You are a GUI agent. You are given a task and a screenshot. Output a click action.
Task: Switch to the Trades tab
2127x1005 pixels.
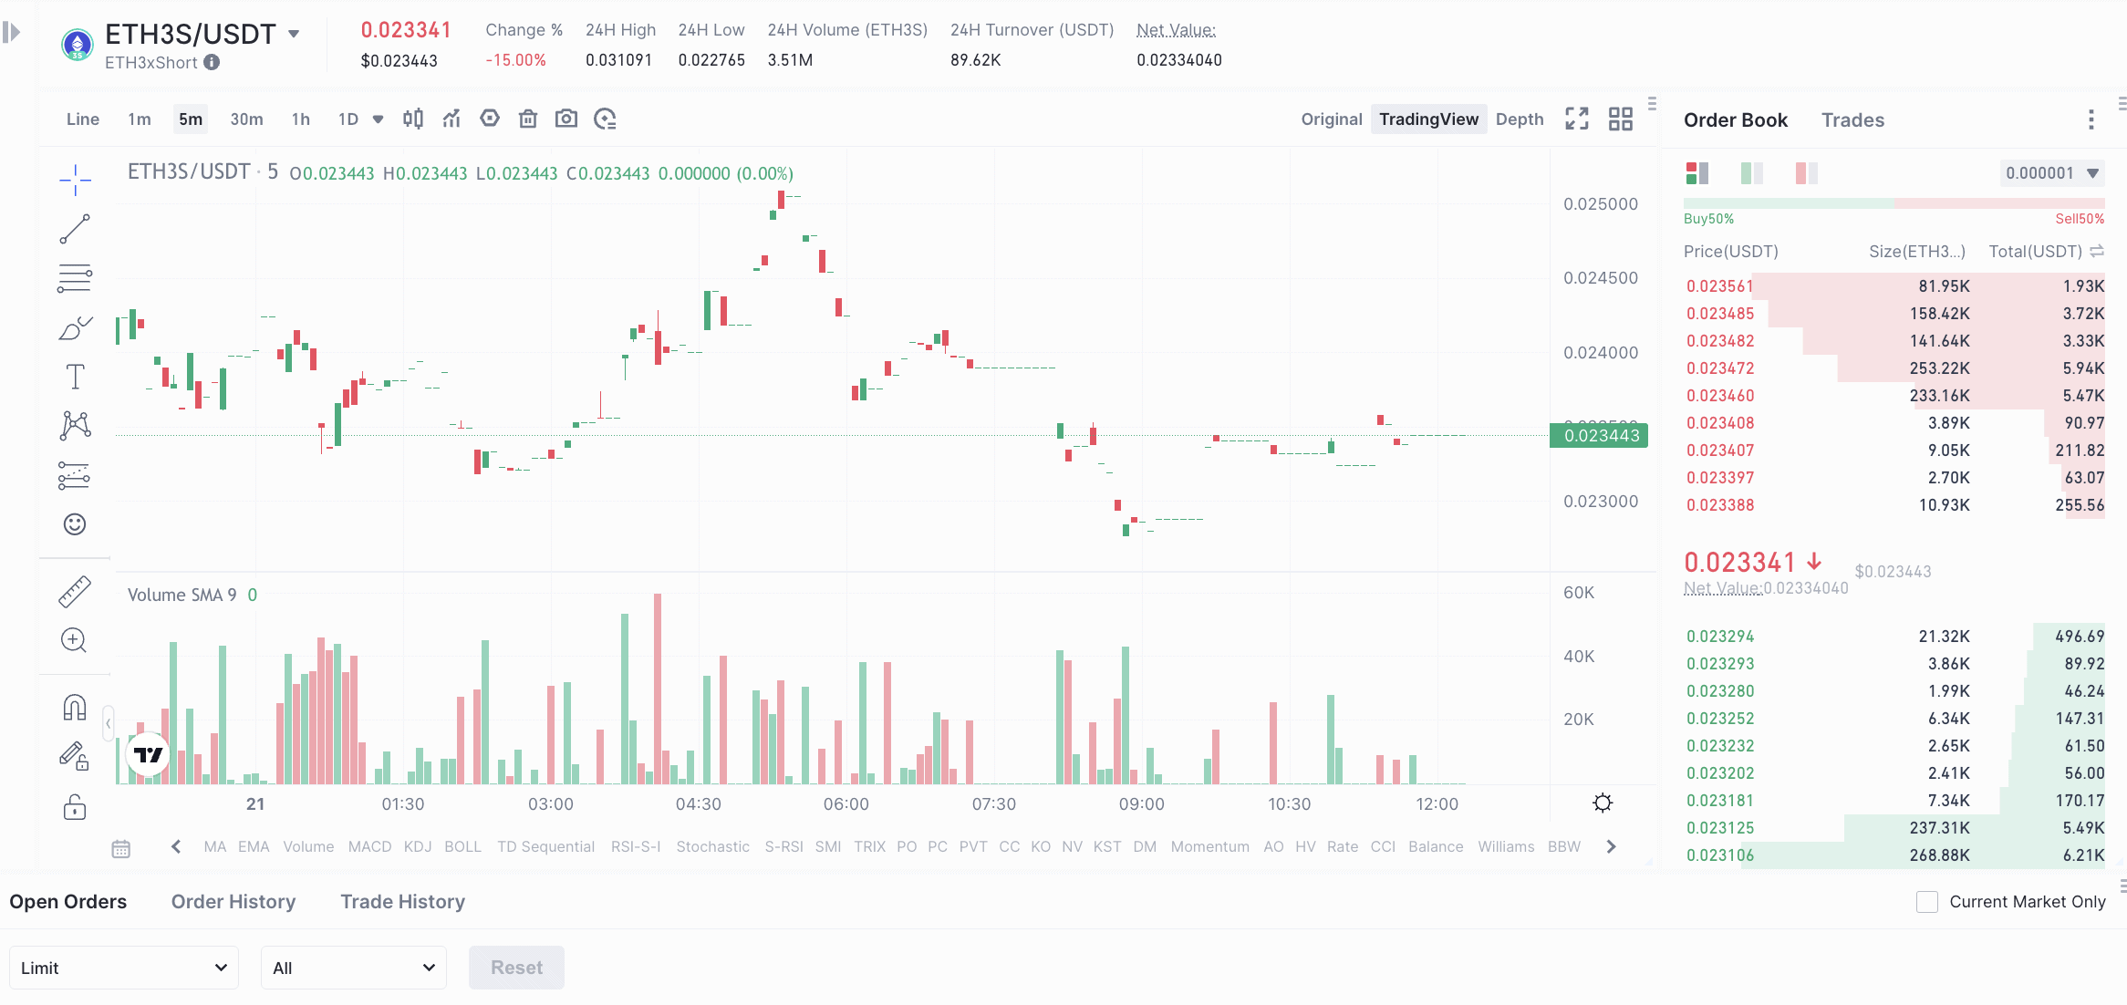point(1852,120)
